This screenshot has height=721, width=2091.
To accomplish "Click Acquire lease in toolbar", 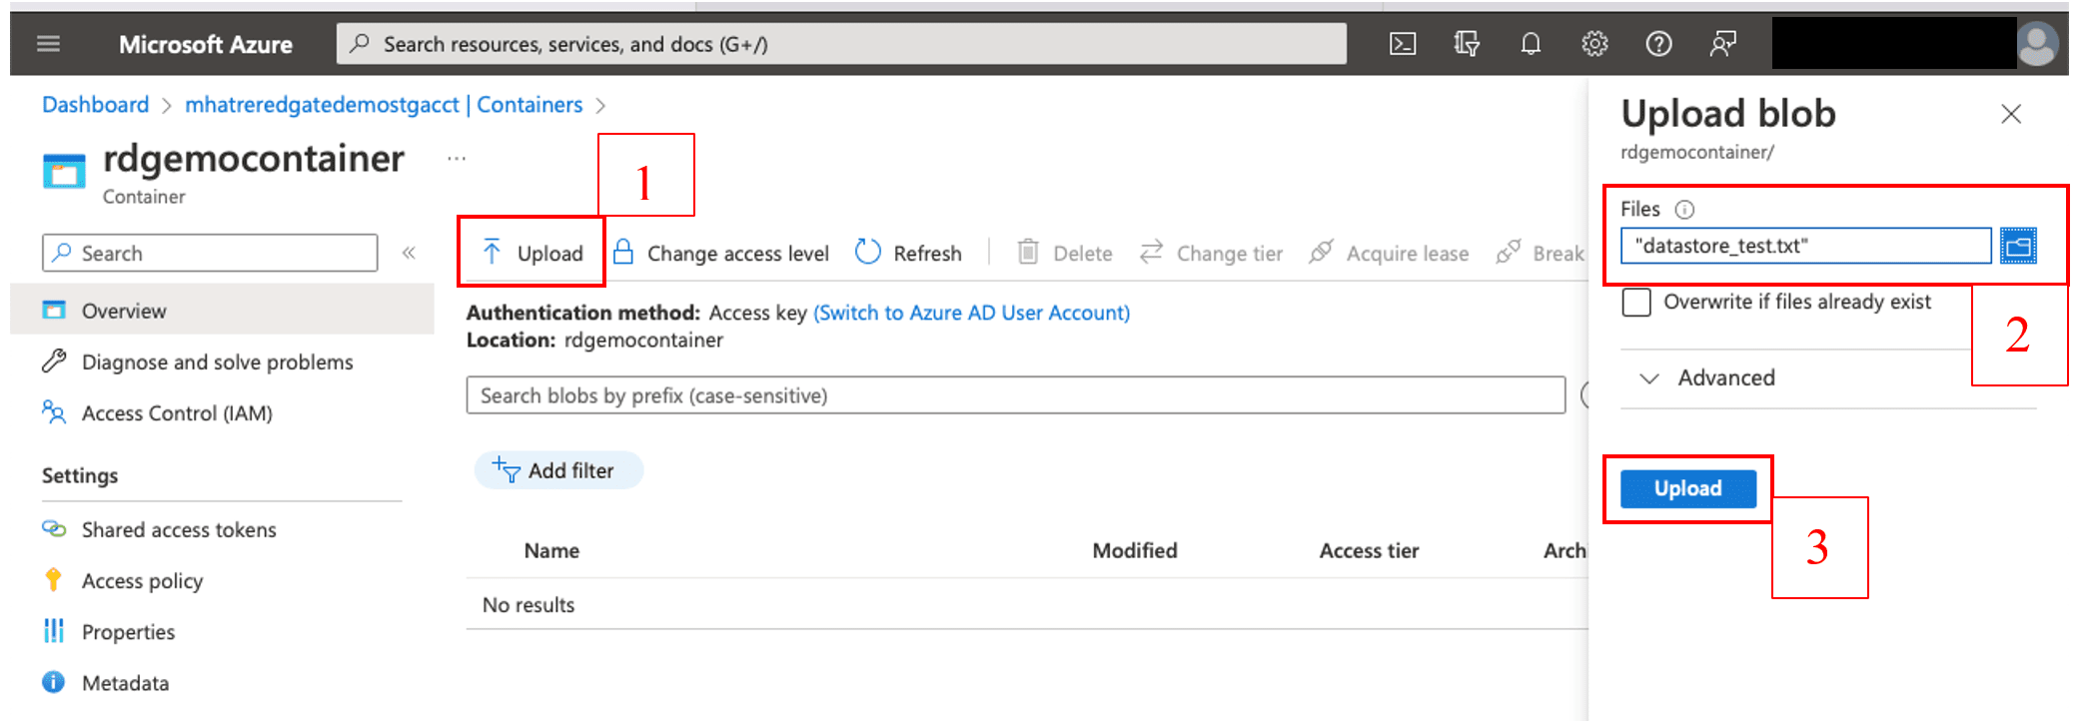I will [1389, 253].
